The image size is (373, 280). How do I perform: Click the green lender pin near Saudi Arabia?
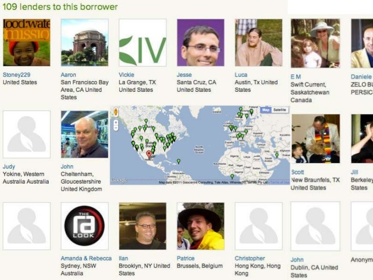pyautogui.click(x=277, y=155)
